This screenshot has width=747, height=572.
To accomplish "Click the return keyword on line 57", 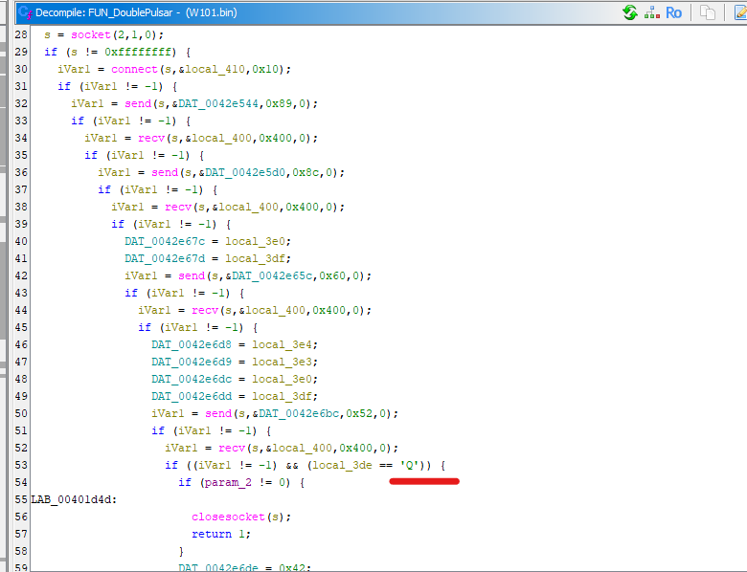I will [212, 534].
